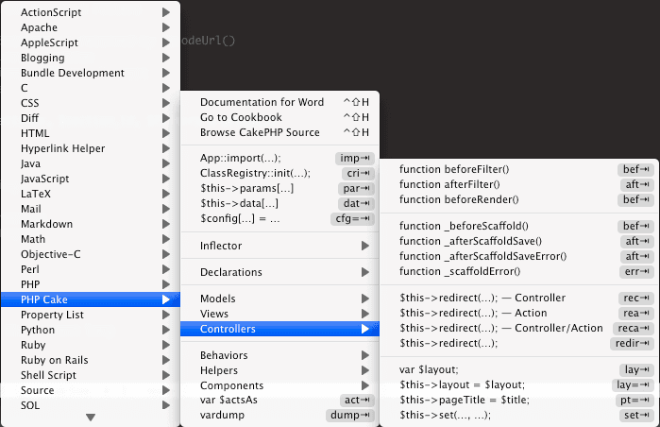Viewport: 660px width, 427px height.
Task: Expand the Behaviors submenu
Action: (279, 356)
